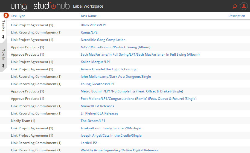Sort by Description column header
Viewport: 250px width, 153px height.
click(x=237, y=16)
